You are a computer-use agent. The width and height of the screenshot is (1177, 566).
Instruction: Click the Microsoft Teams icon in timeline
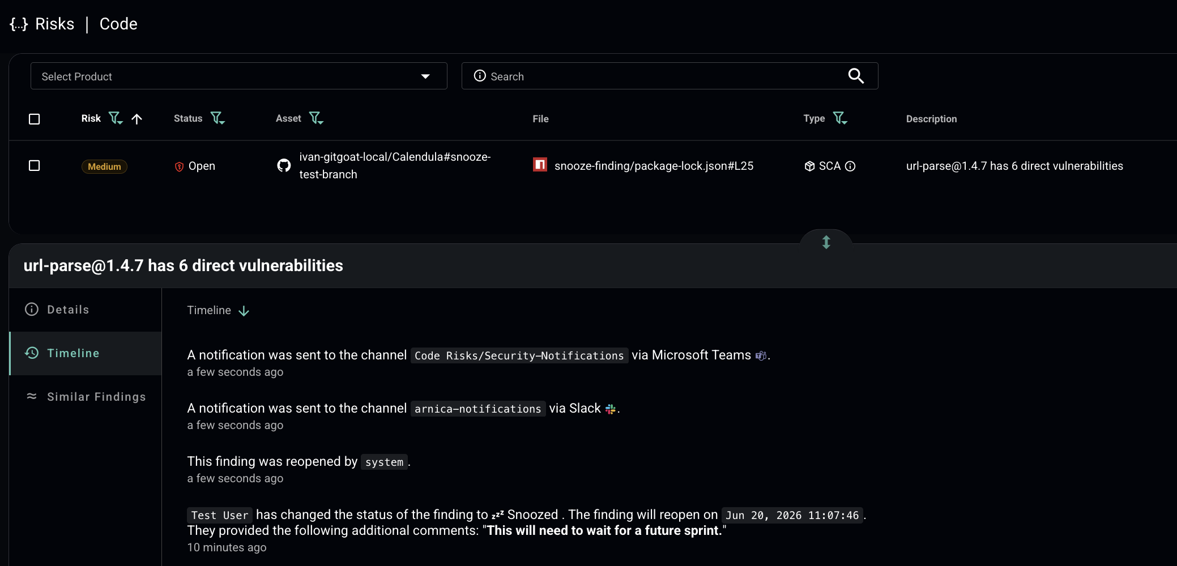pos(761,355)
